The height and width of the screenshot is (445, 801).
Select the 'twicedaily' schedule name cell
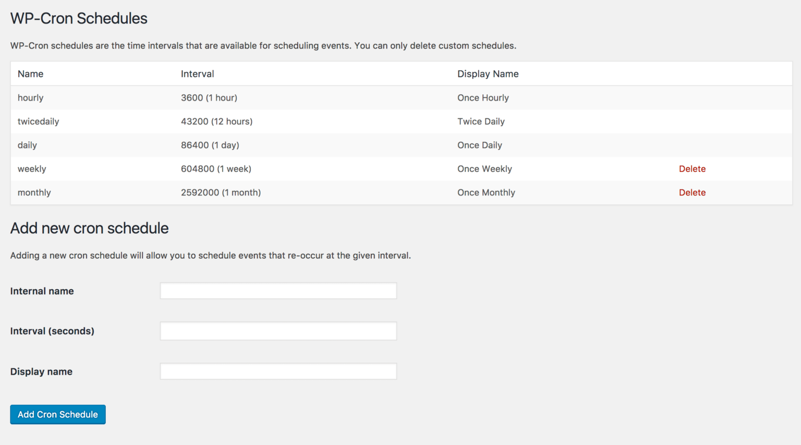(38, 121)
